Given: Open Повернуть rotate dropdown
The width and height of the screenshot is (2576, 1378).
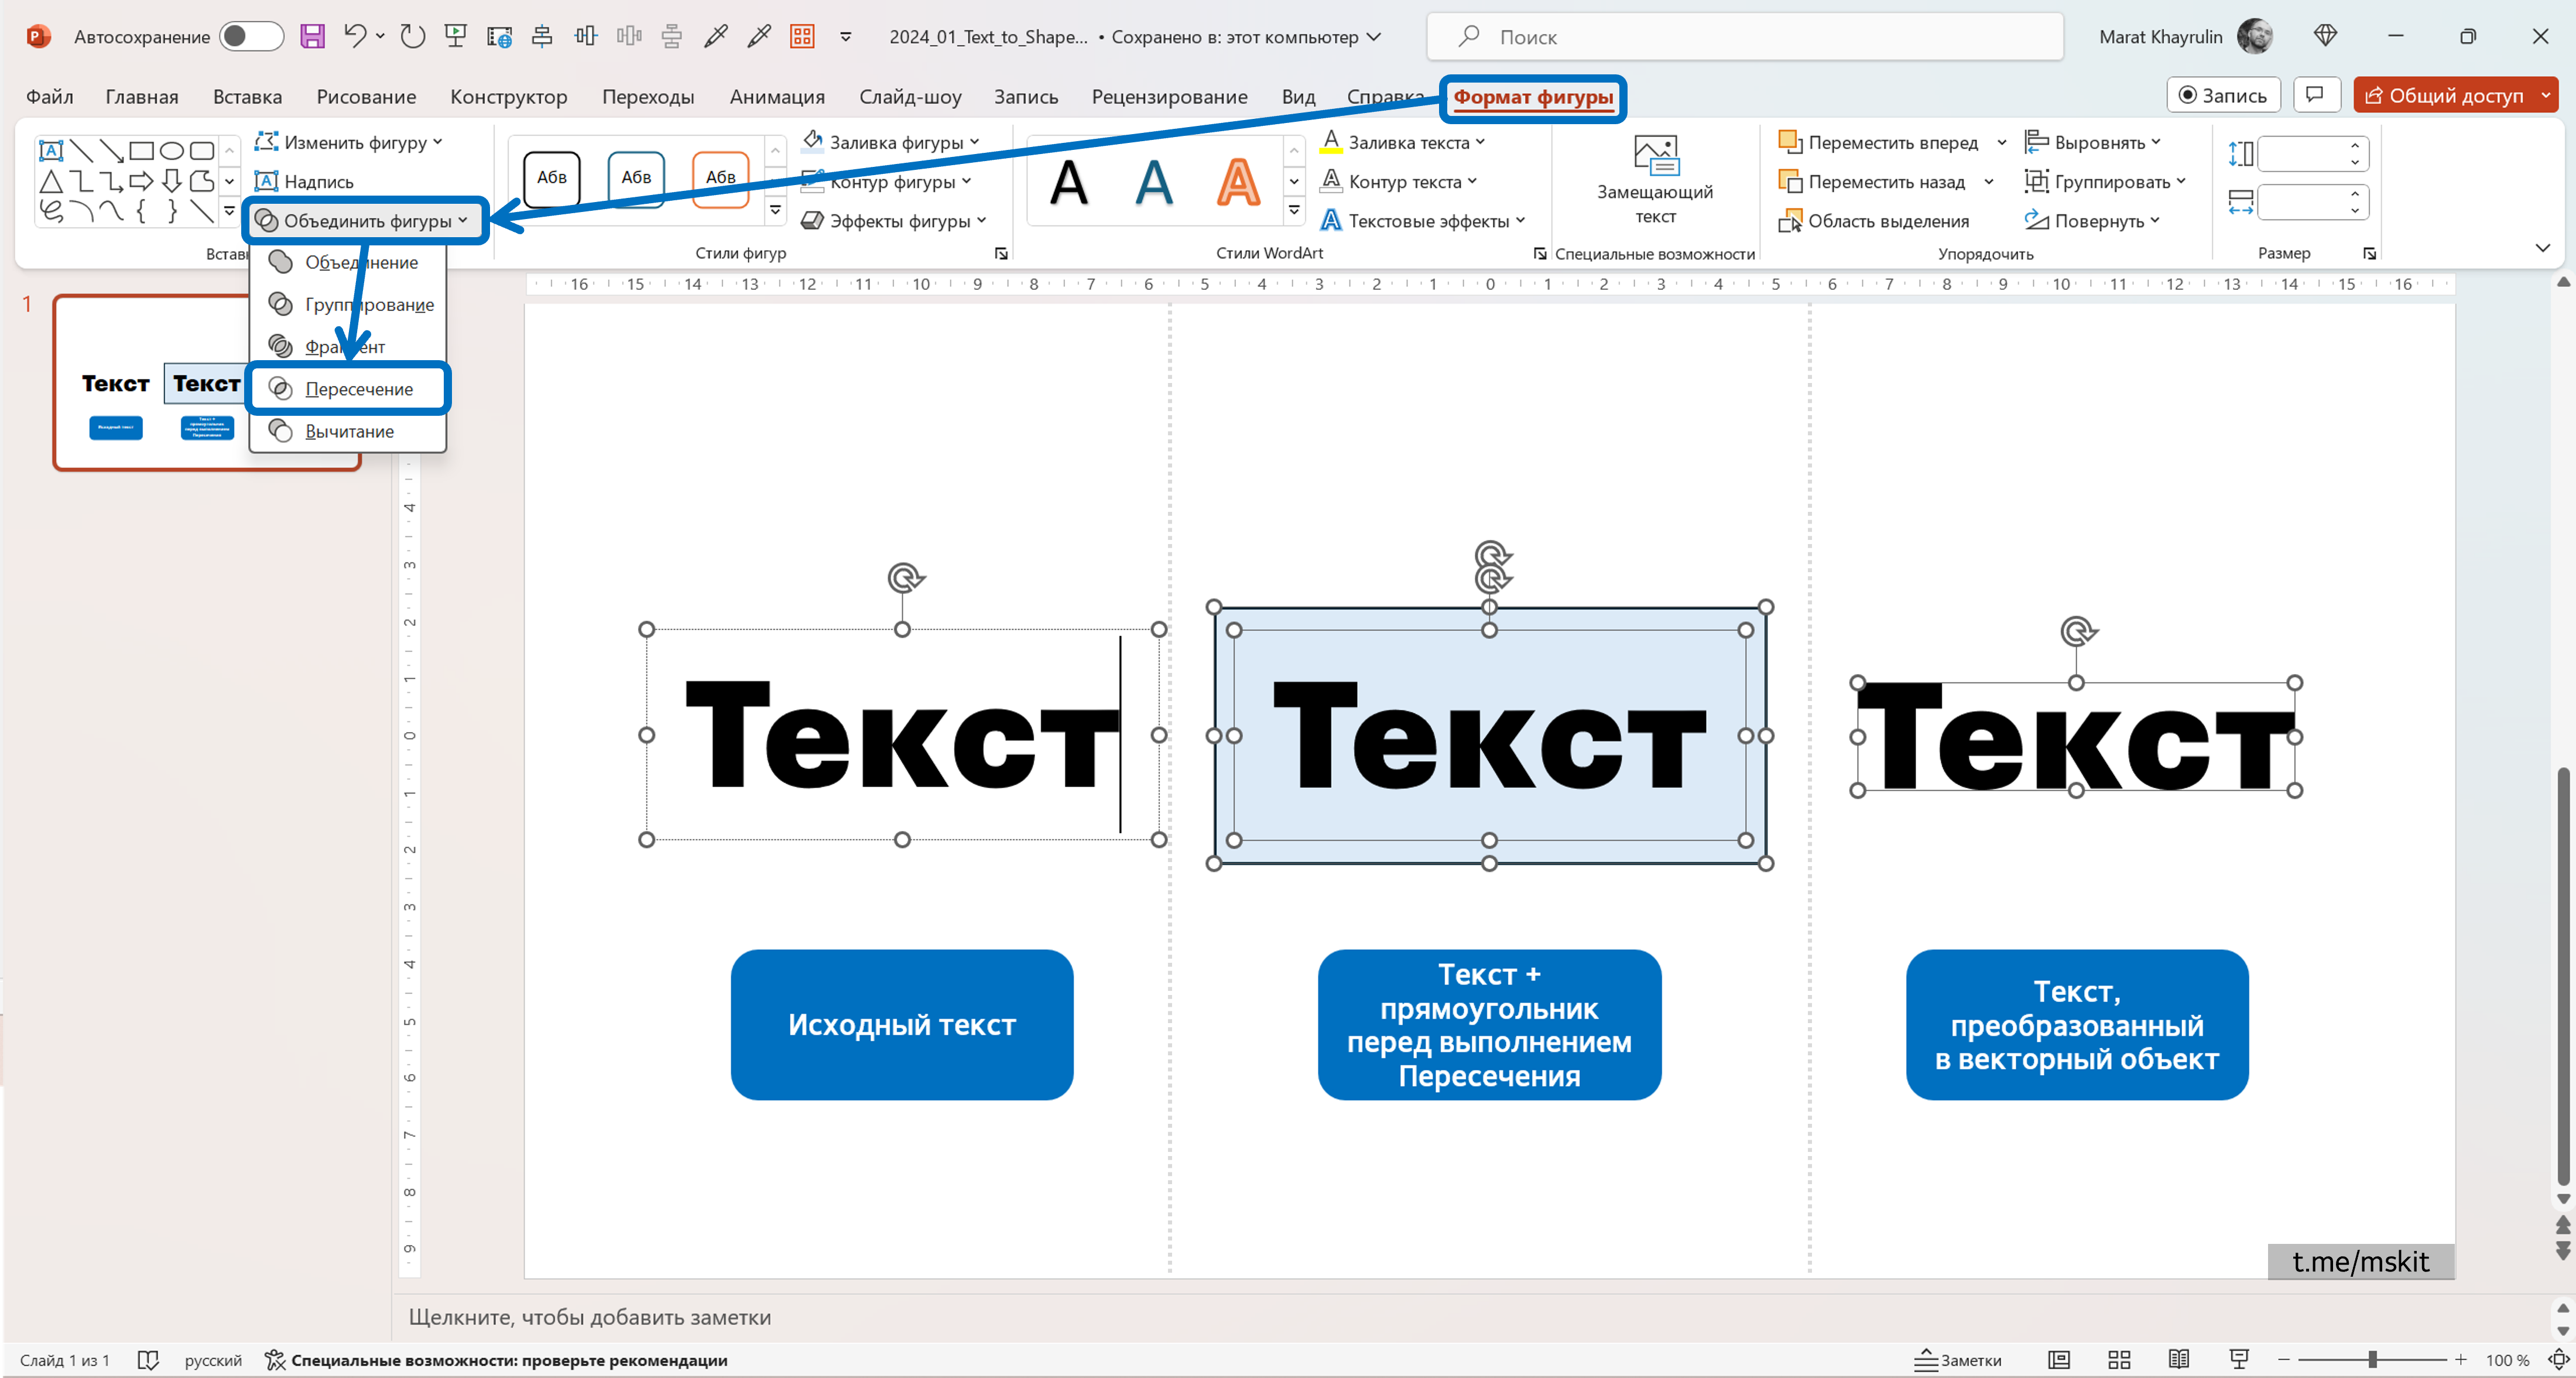Looking at the screenshot, I should 2092,221.
